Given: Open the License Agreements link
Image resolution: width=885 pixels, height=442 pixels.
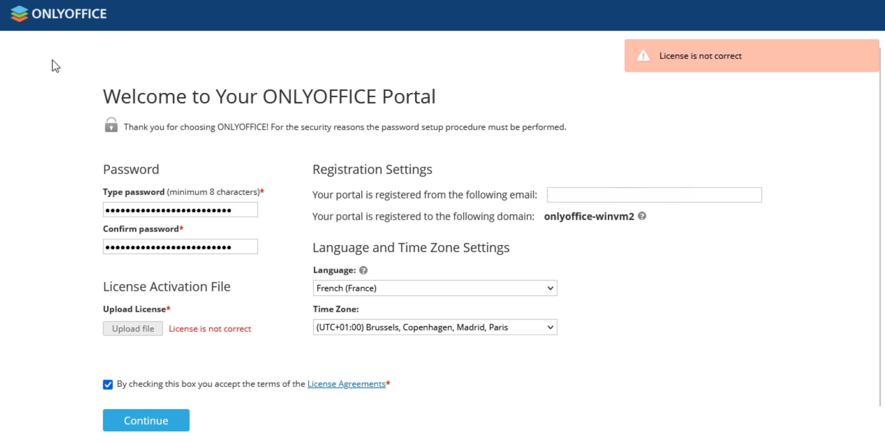Looking at the screenshot, I should coord(346,384).
